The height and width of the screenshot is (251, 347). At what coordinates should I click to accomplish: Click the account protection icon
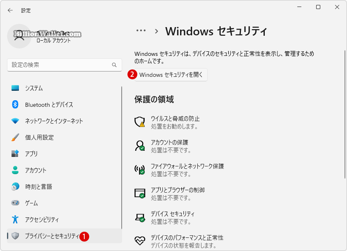click(140, 146)
